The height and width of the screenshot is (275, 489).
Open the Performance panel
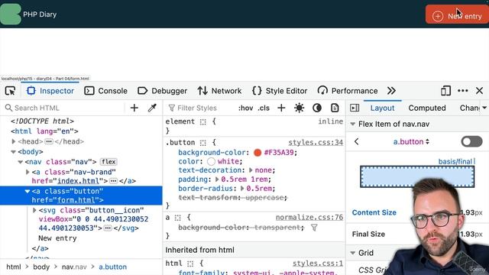click(x=348, y=91)
